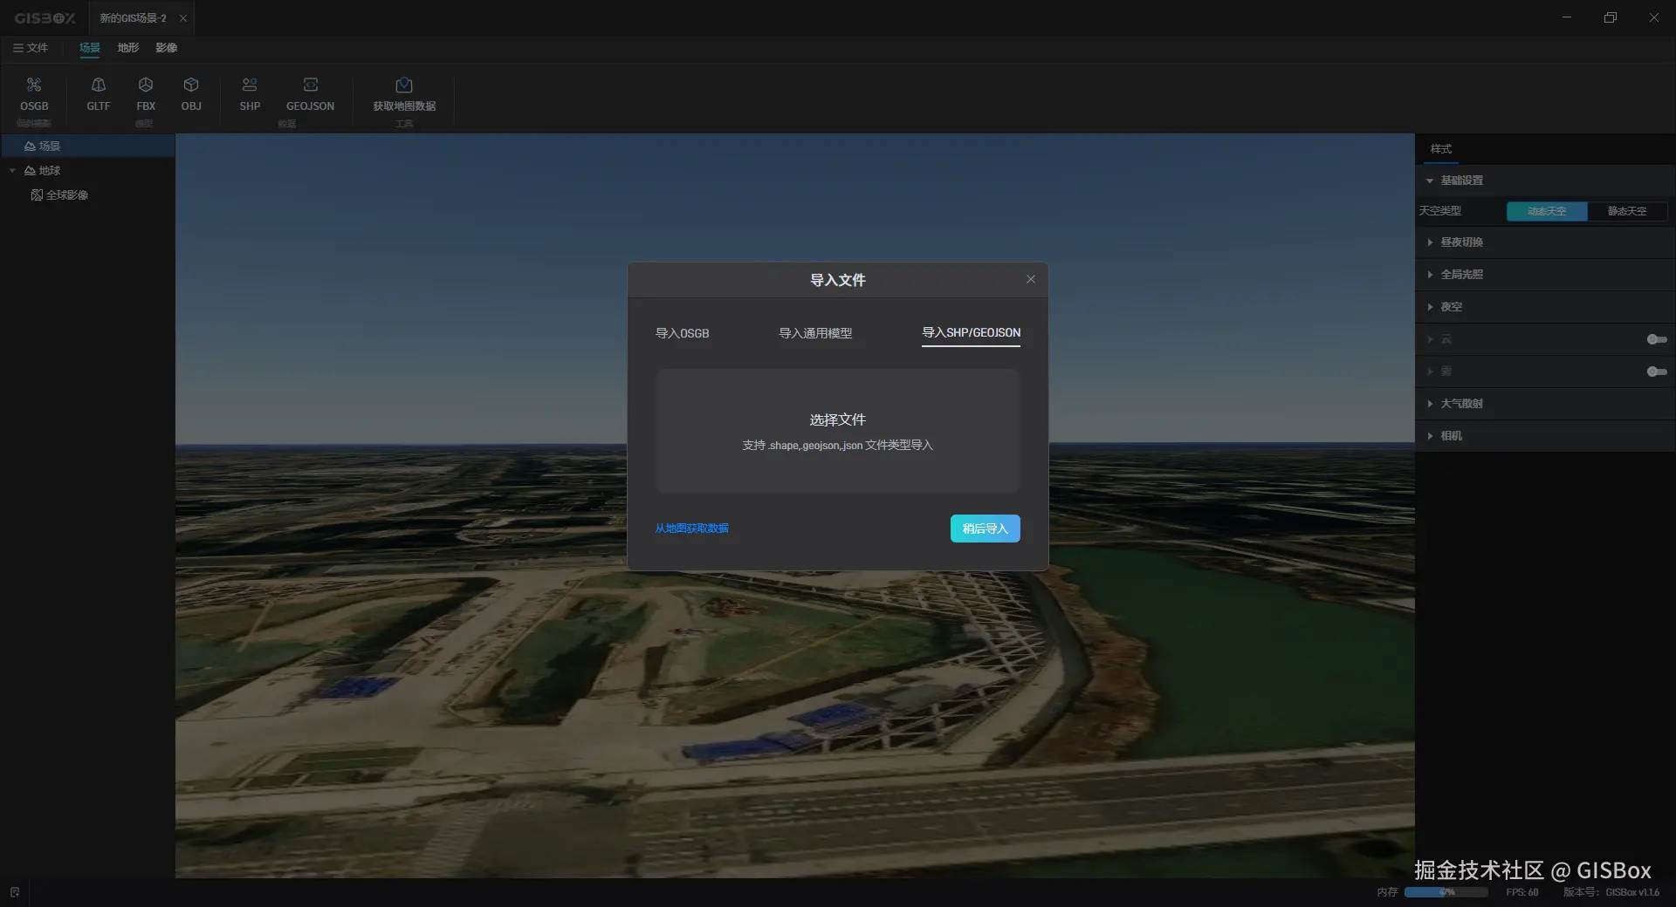1676x907 pixels.
Task: Choose 静态天空 sky type
Action: point(1627,211)
